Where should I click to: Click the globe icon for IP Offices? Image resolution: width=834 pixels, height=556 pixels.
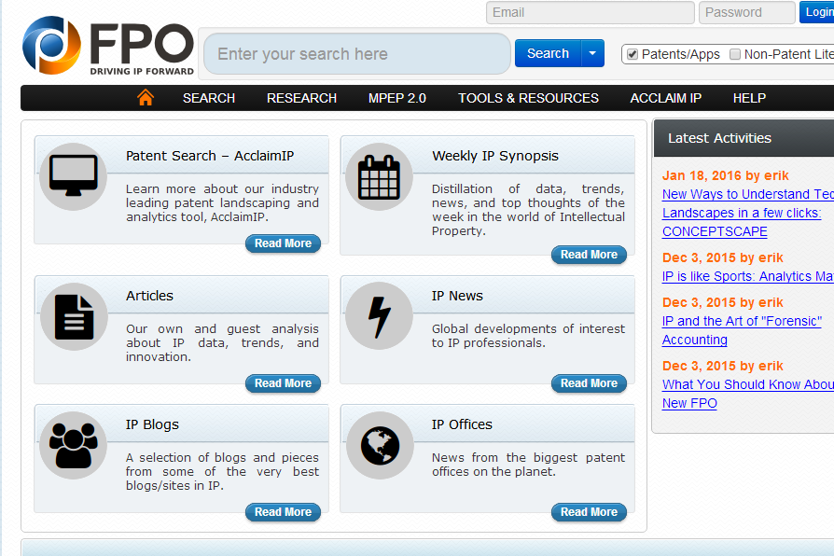(x=380, y=445)
